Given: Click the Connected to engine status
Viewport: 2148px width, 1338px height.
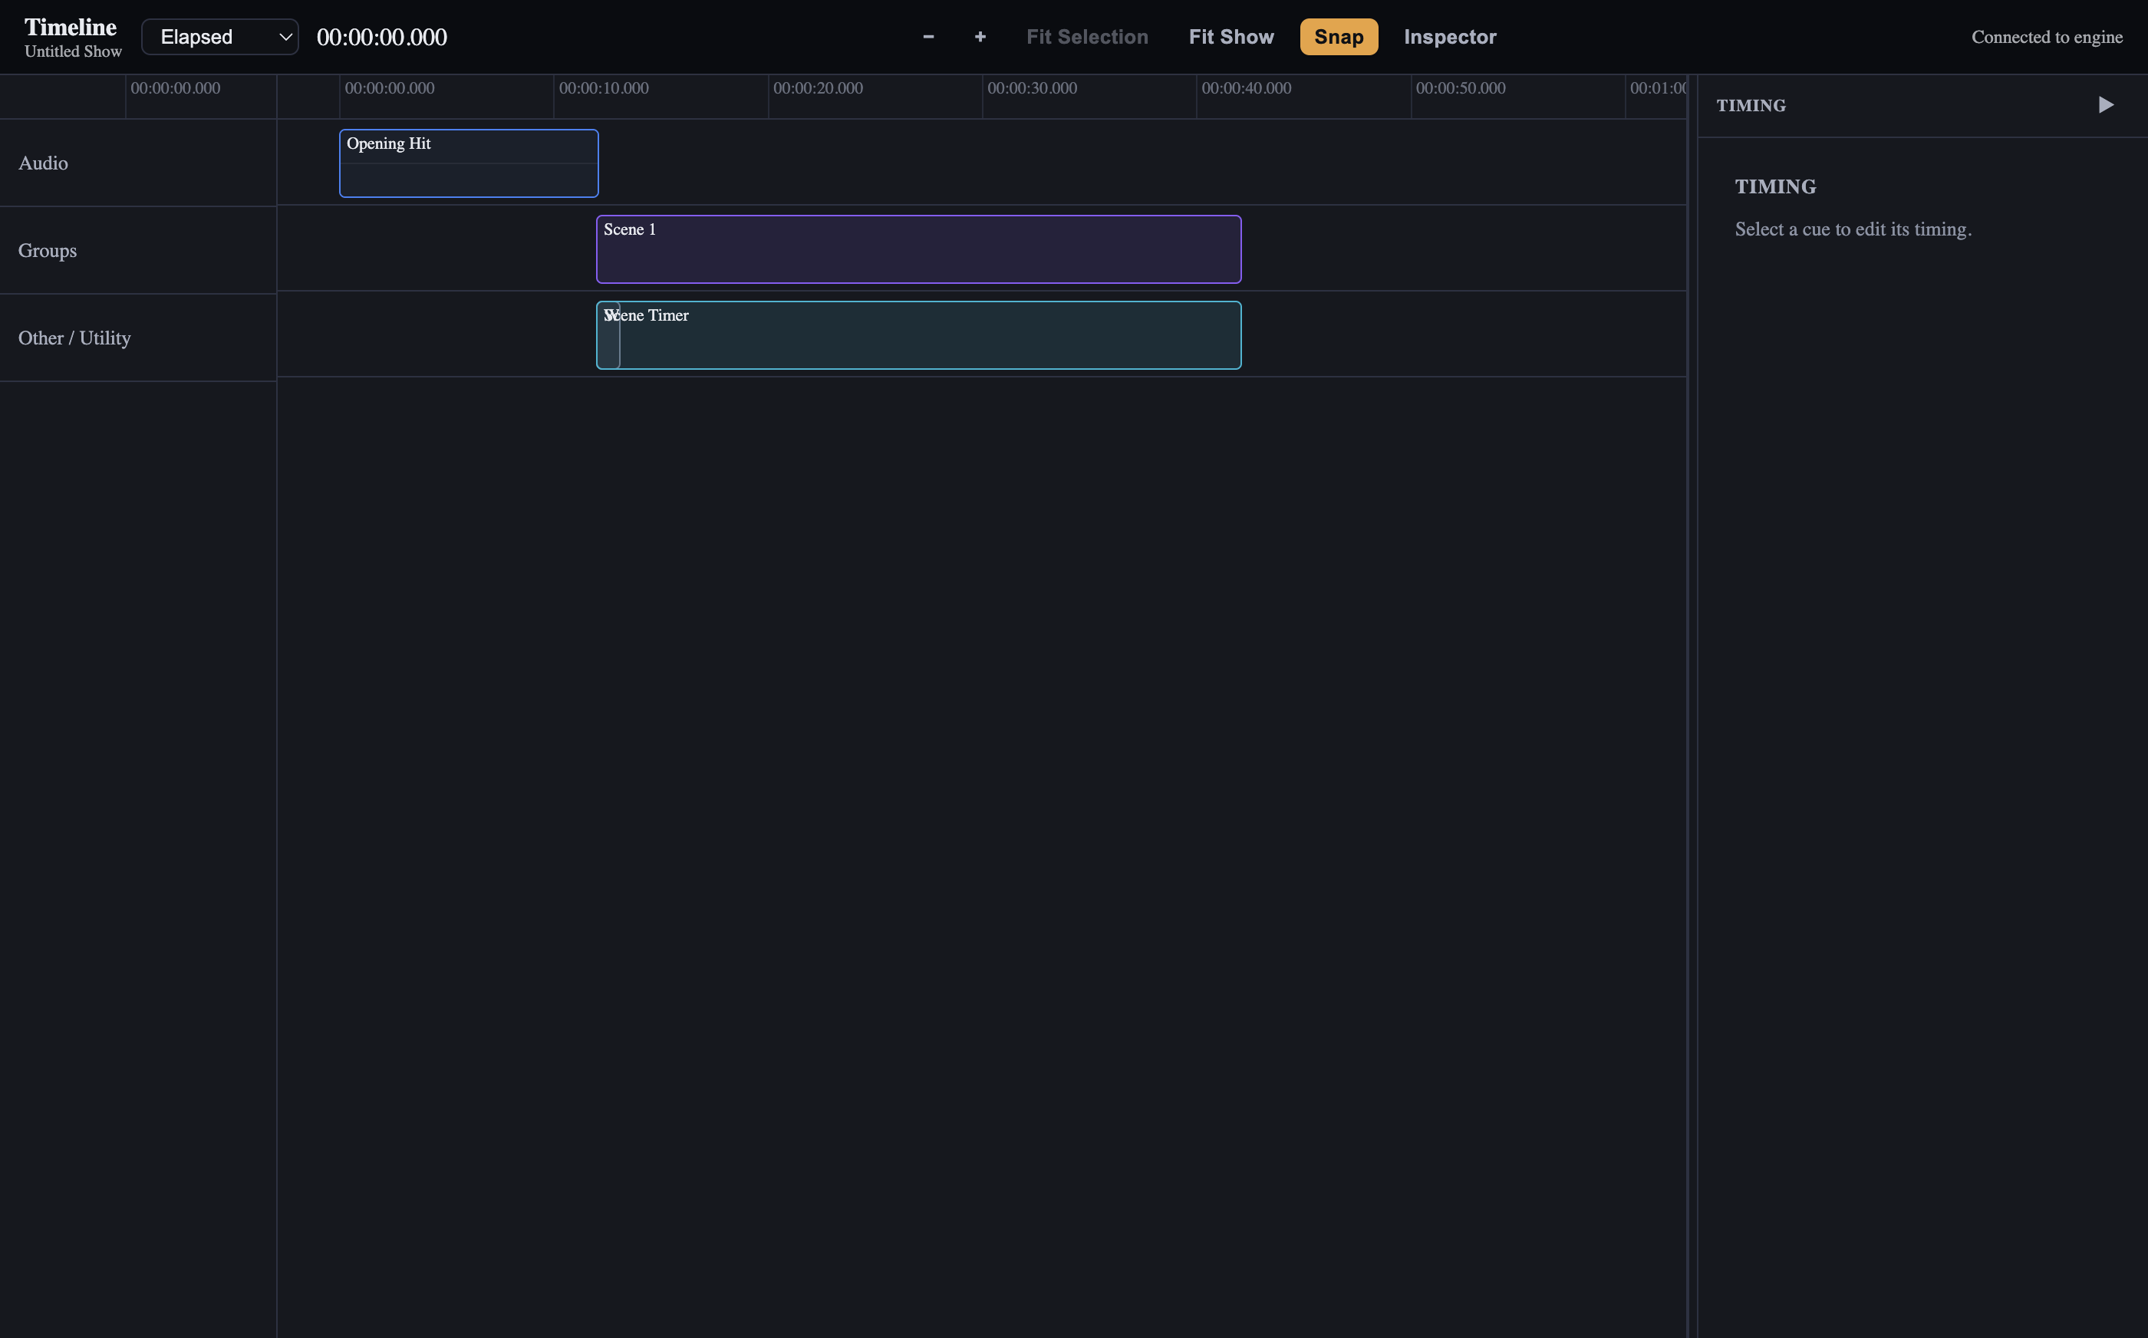Looking at the screenshot, I should [x=2046, y=36].
